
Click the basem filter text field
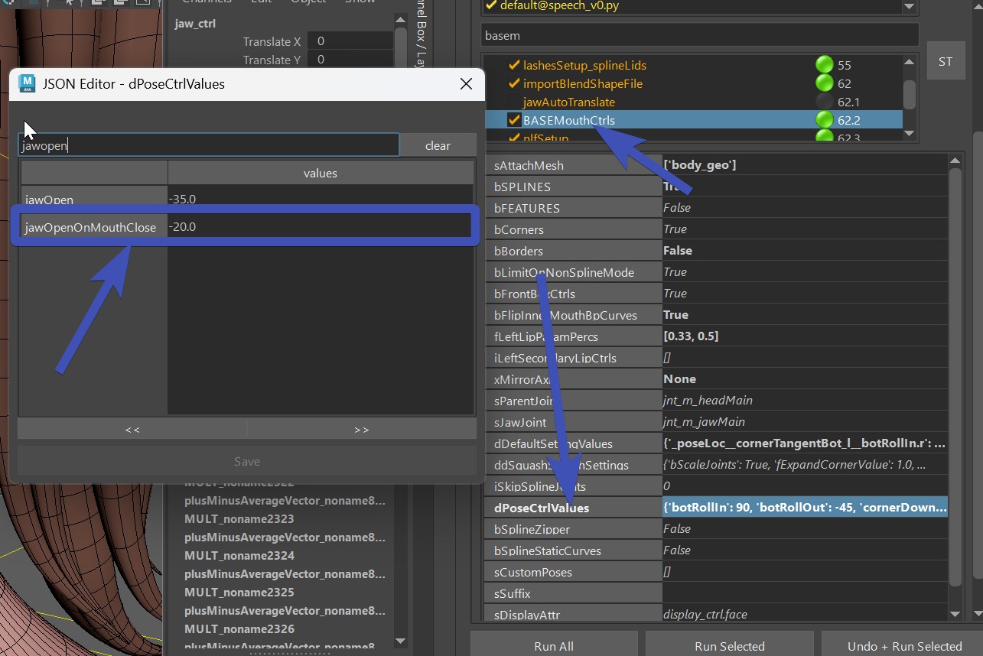(x=699, y=35)
